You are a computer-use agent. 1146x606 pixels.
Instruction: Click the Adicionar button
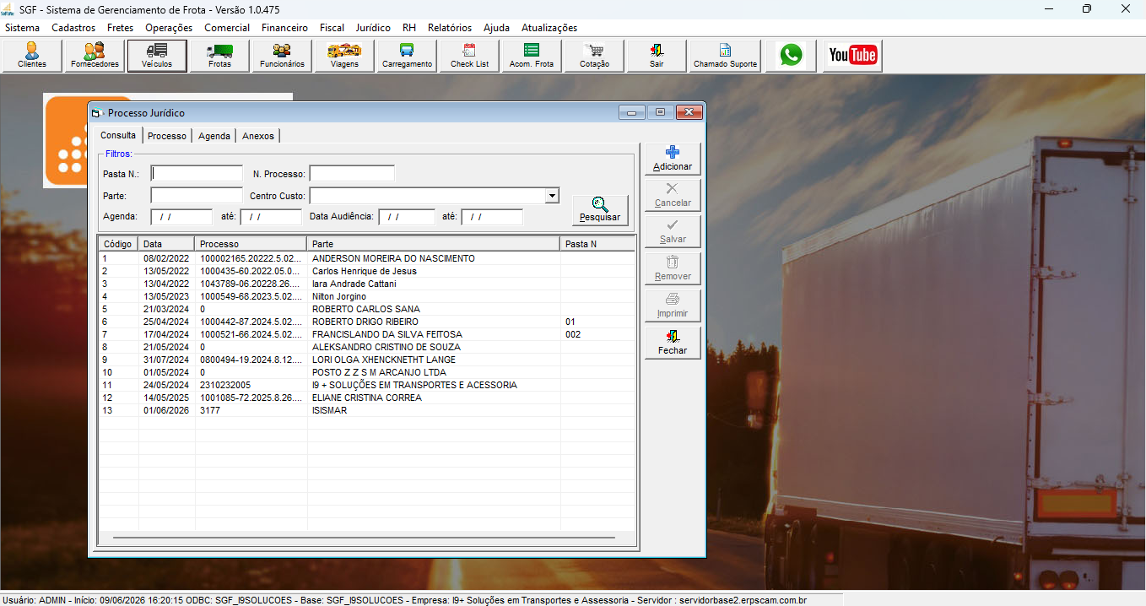click(x=673, y=159)
